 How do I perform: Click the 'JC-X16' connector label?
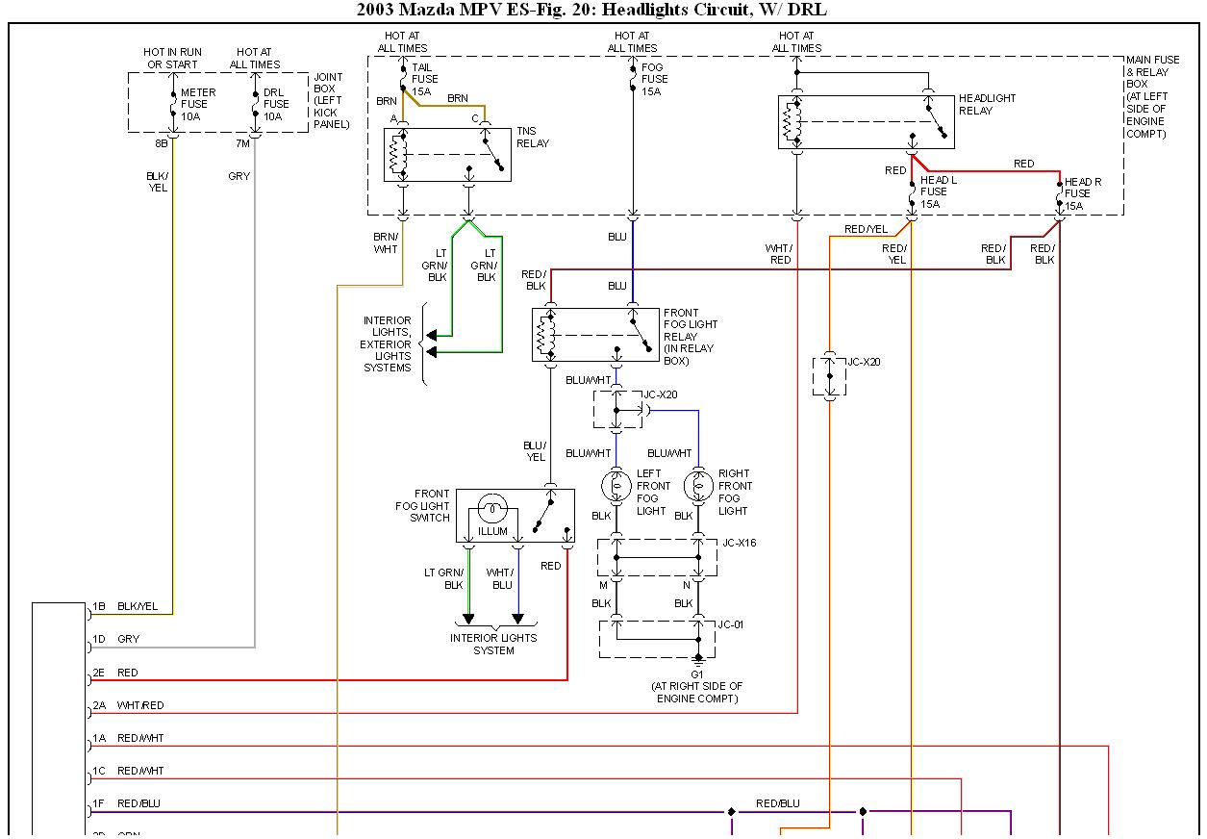tap(739, 543)
